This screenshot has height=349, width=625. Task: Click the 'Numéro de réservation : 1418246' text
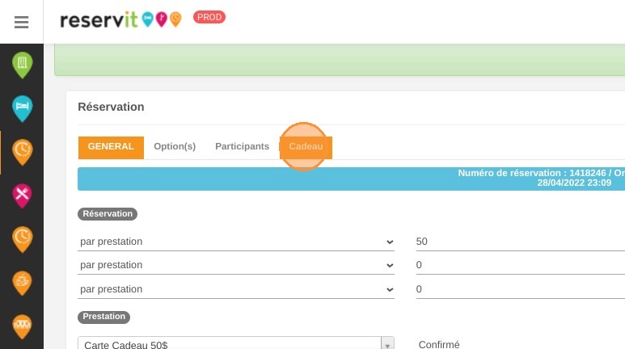[532, 173]
